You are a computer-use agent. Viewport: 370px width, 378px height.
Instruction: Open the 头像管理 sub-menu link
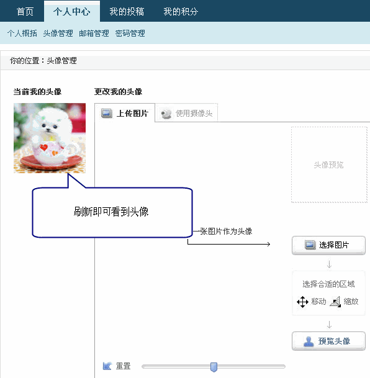coord(58,34)
